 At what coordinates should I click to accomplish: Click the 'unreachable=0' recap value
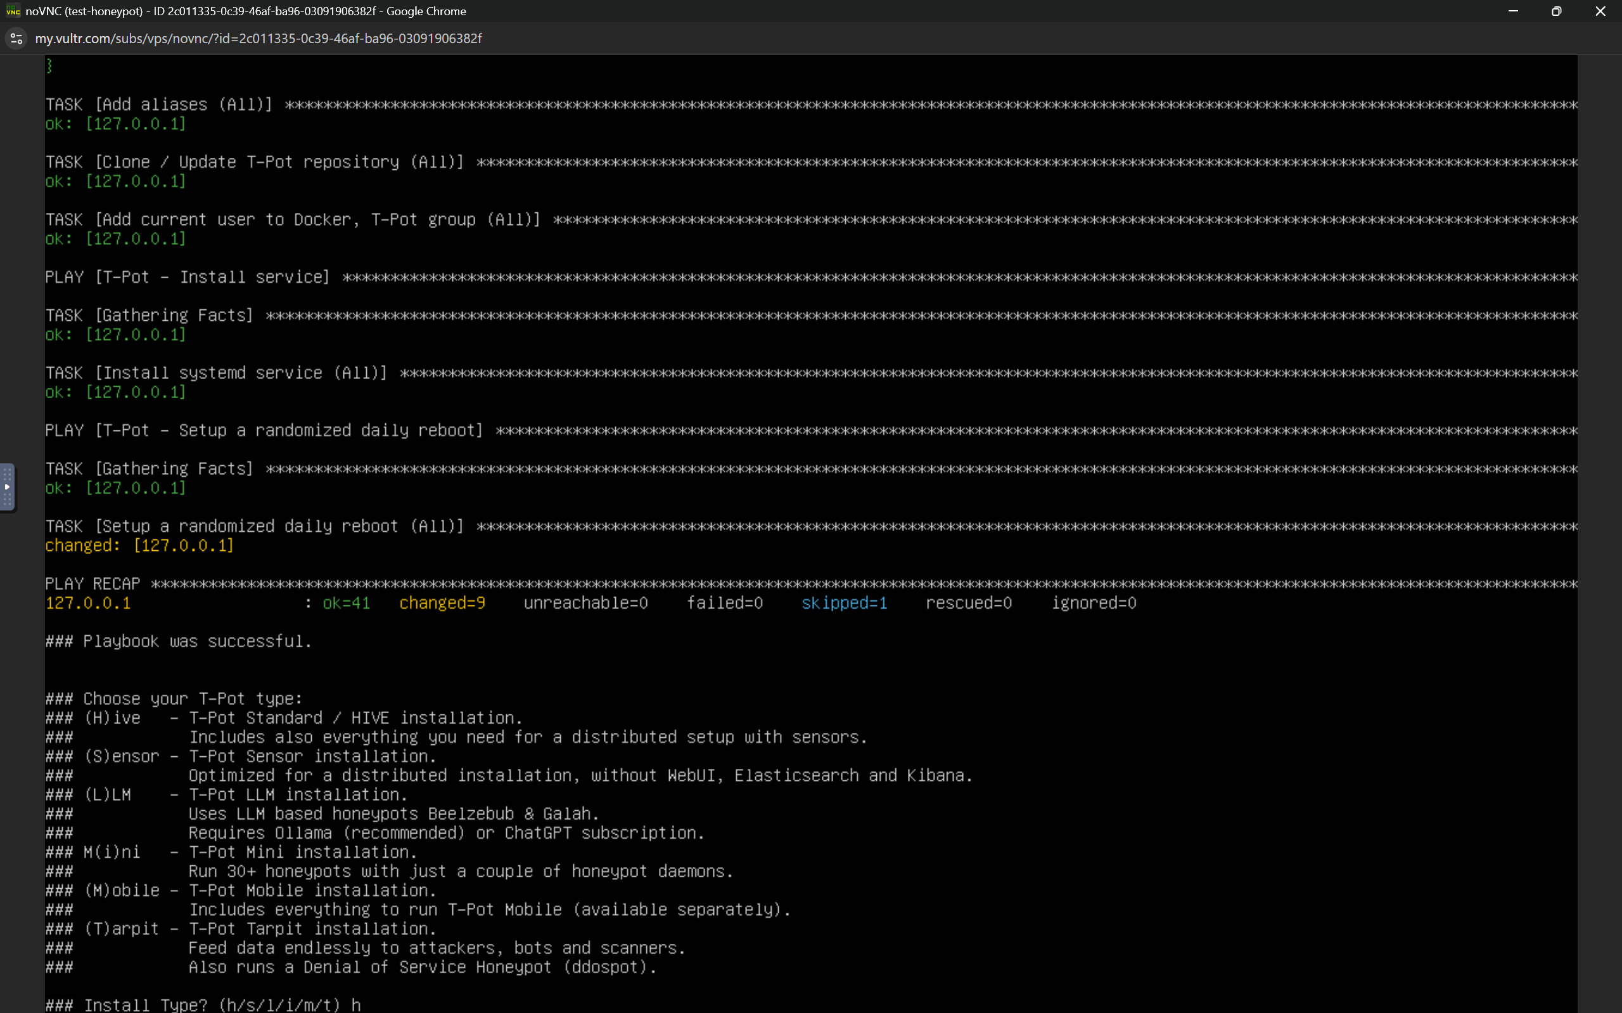point(585,603)
